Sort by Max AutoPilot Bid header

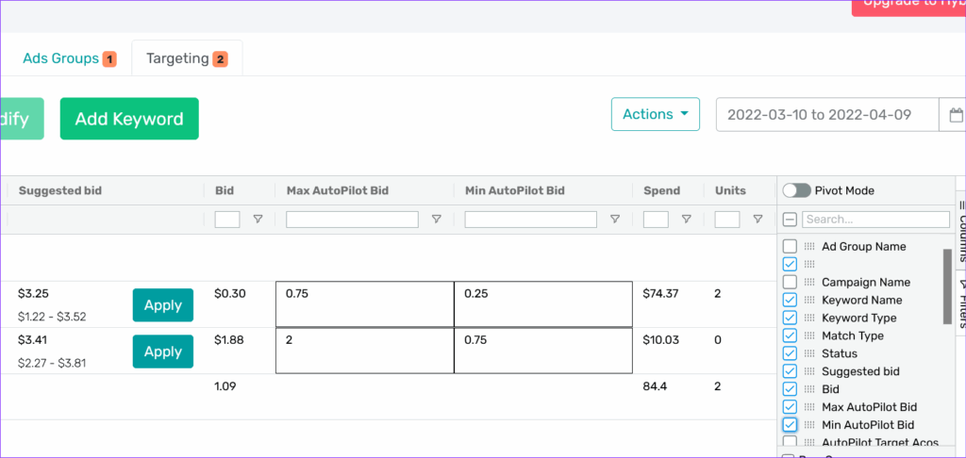coord(338,190)
